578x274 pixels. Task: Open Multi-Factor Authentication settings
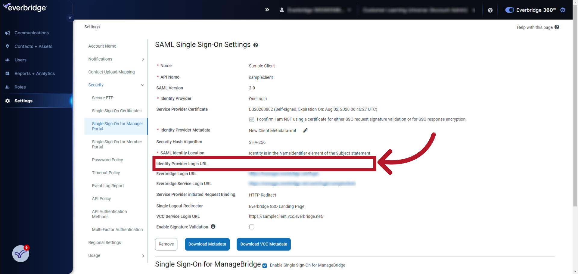tap(117, 229)
